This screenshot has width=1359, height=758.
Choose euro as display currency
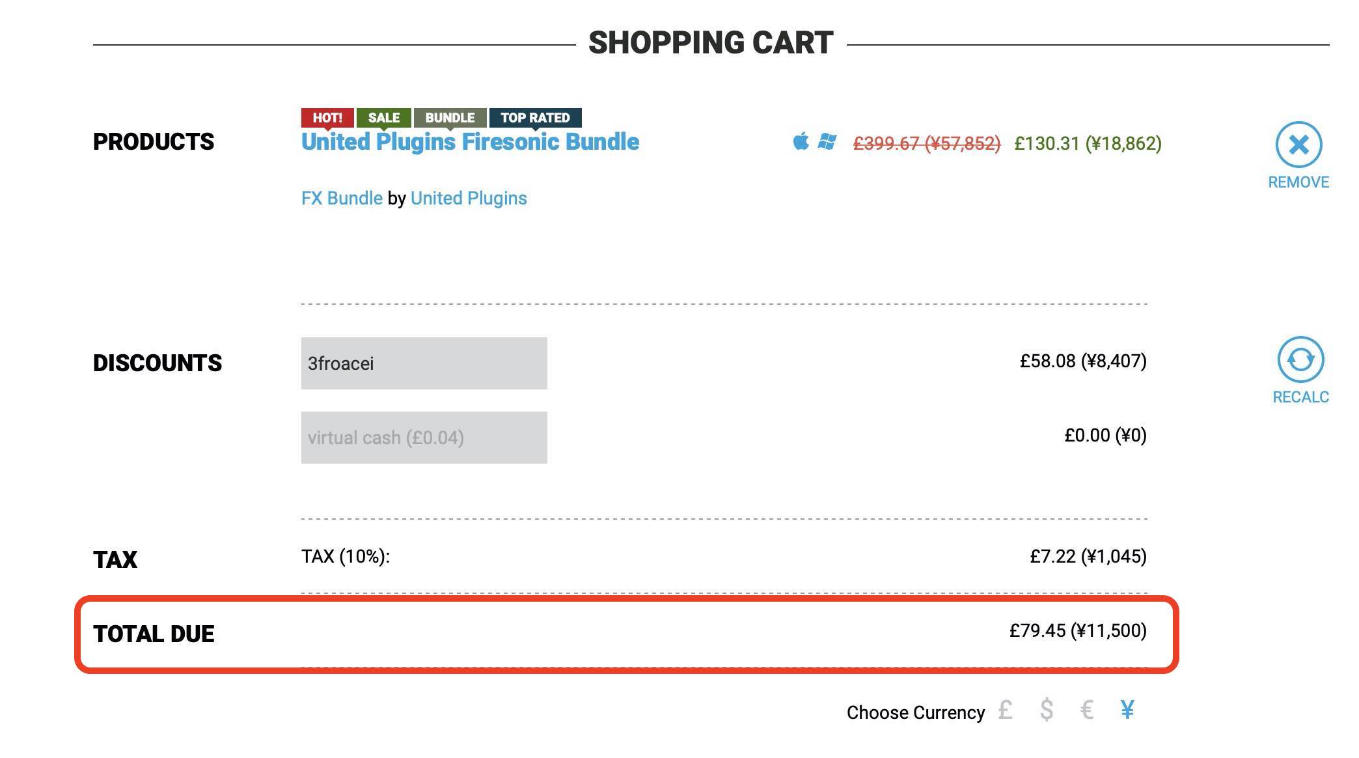click(1087, 710)
